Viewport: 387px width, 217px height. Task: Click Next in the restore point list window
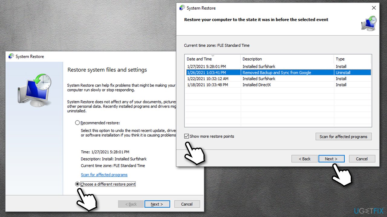331,159
